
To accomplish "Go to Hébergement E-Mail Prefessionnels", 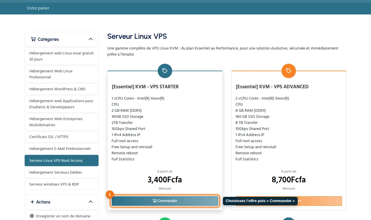I will point(61,148).
